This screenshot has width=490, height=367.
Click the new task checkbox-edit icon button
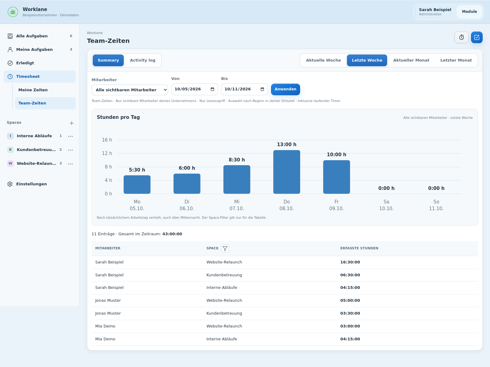point(477,37)
